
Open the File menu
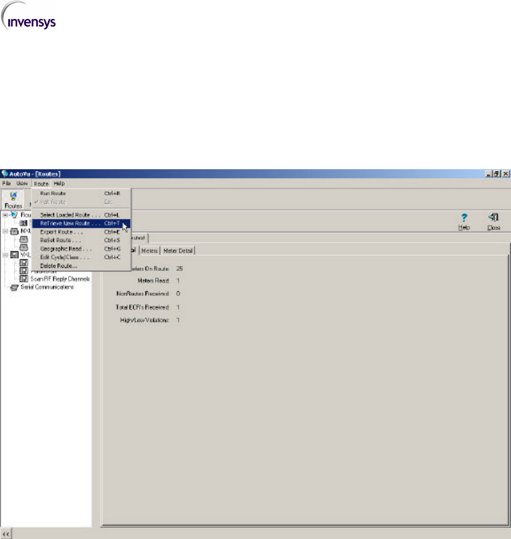pos(7,183)
